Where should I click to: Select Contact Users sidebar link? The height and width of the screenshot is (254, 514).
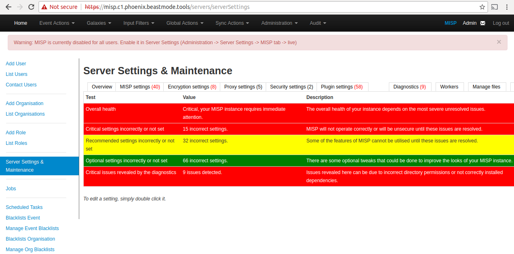coord(21,85)
